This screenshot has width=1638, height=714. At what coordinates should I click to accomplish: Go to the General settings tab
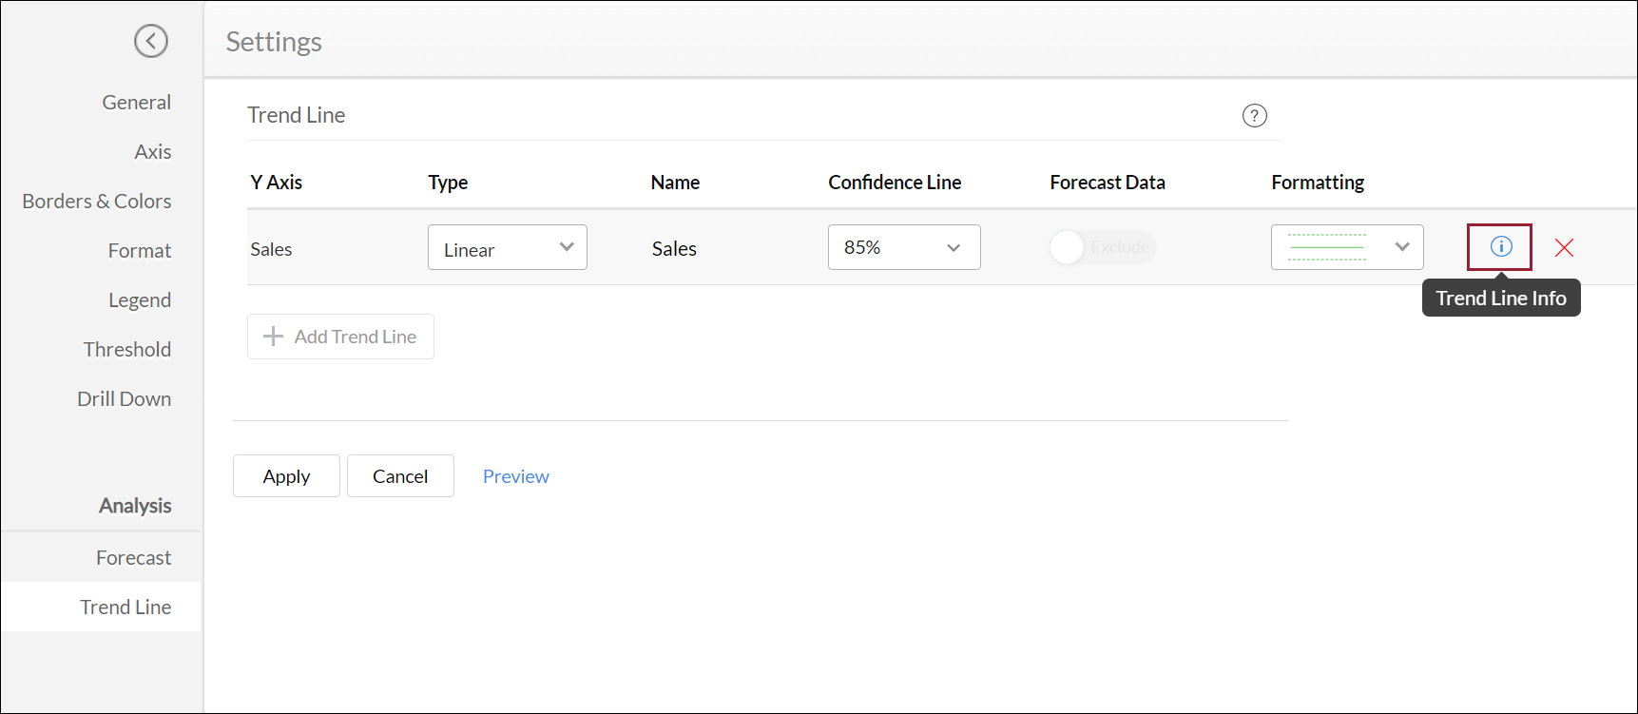136,103
